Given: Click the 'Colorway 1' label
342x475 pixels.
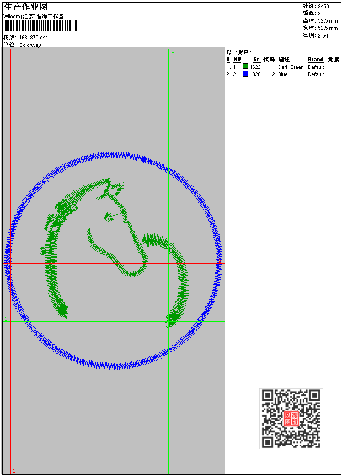Looking at the screenshot, I should tap(32, 45).
